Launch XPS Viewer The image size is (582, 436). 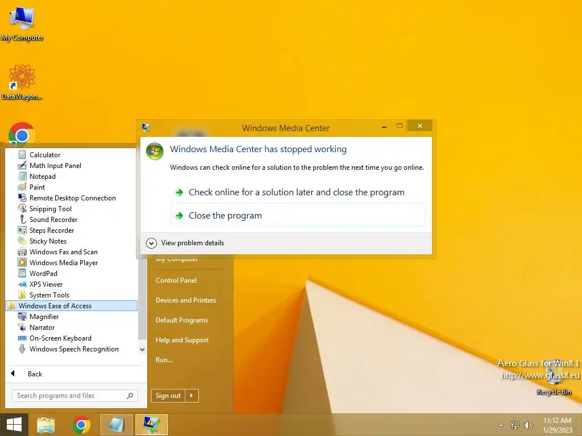coord(40,284)
